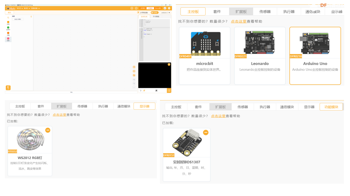Remove the WS2812 RGB灯 with its minus icon
This screenshot has width=350, height=196.
point(48,130)
